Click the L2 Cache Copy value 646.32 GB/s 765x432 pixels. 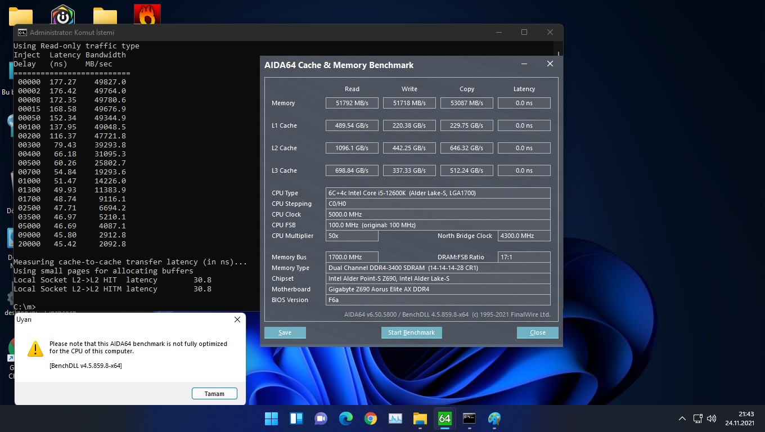click(467, 148)
